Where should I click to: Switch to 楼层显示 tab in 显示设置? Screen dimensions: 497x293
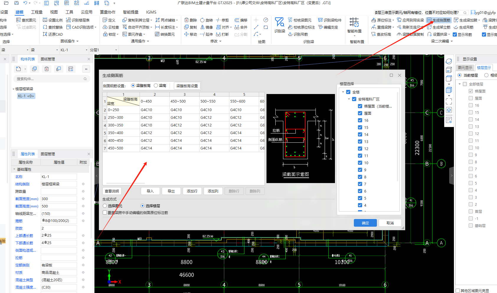tap(484, 68)
